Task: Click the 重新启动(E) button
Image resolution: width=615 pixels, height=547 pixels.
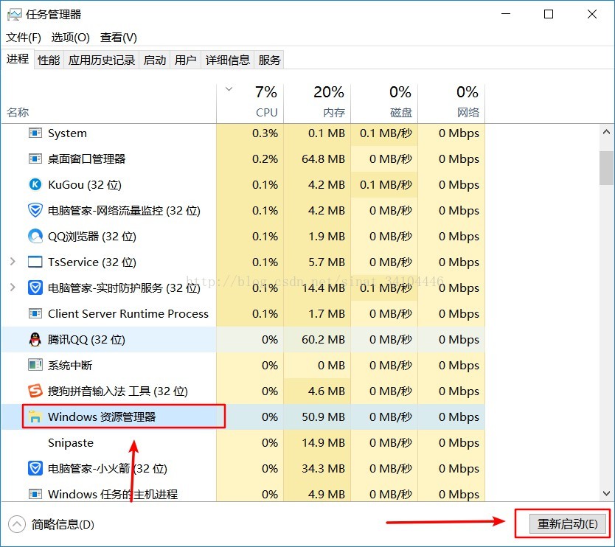Action: click(568, 524)
